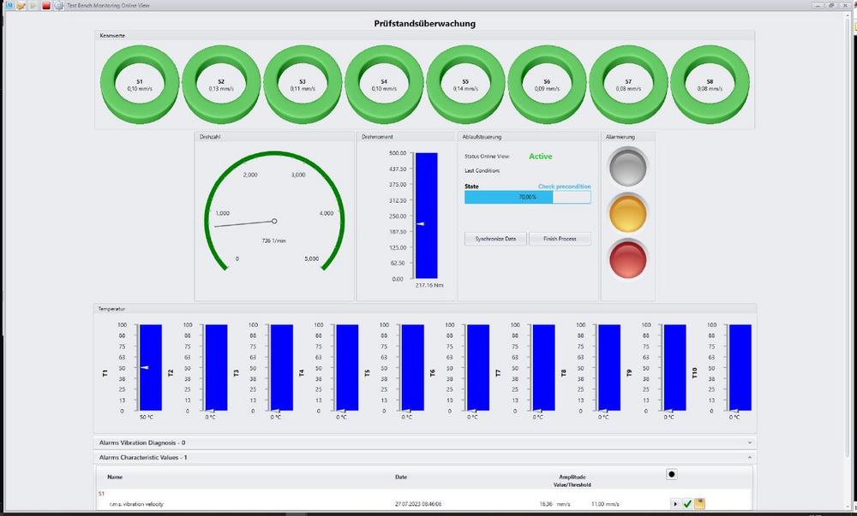Click the green play icon in title toolbar
The height and width of the screenshot is (516, 857).
coord(33,5)
